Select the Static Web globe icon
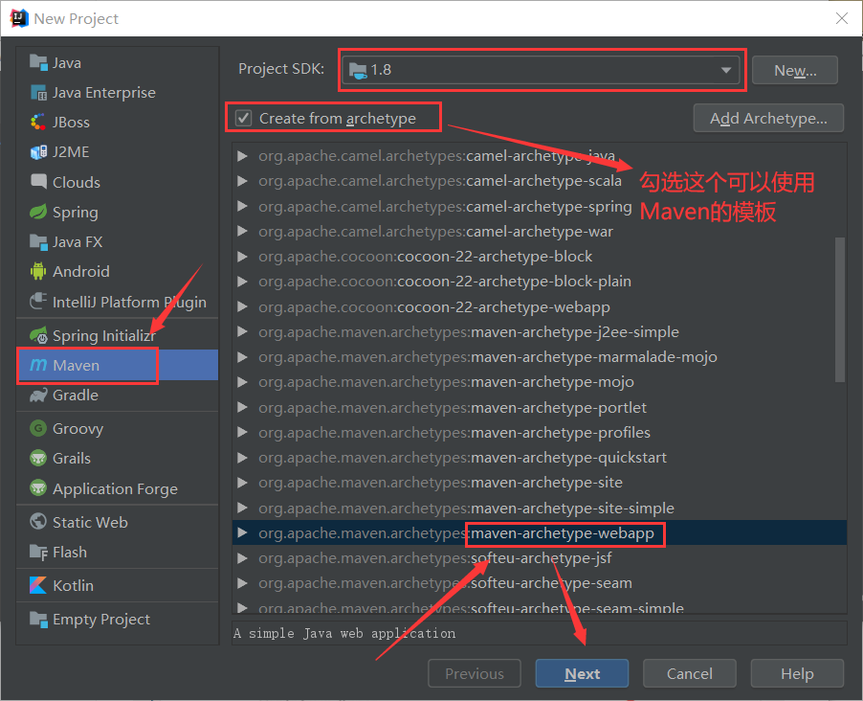 click(x=38, y=521)
